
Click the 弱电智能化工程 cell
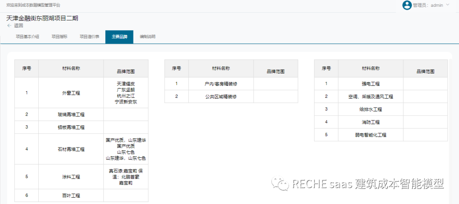click(x=371, y=135)
